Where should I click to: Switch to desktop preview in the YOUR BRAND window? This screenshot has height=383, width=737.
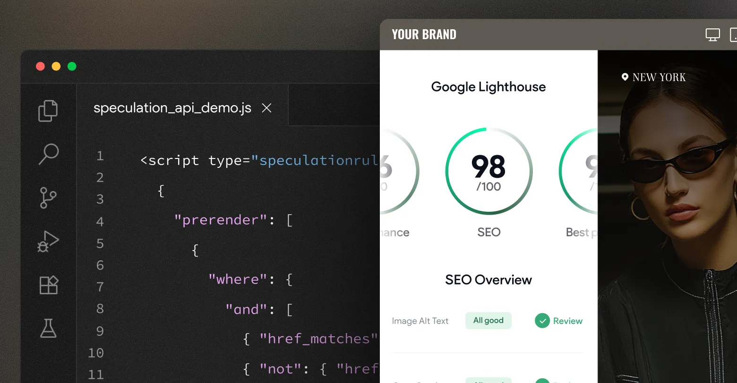click(712, 34)
